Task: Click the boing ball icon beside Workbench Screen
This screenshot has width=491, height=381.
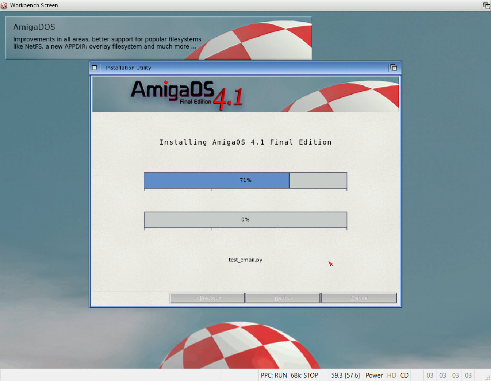Action: [4, 5]
